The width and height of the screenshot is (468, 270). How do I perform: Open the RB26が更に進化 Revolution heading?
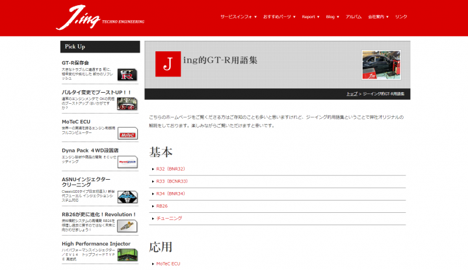point(99,214)
